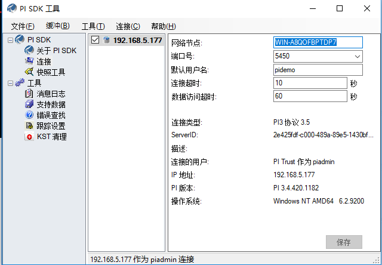Click the 数据访问超时 field showing 60

(x=310, y=96)
